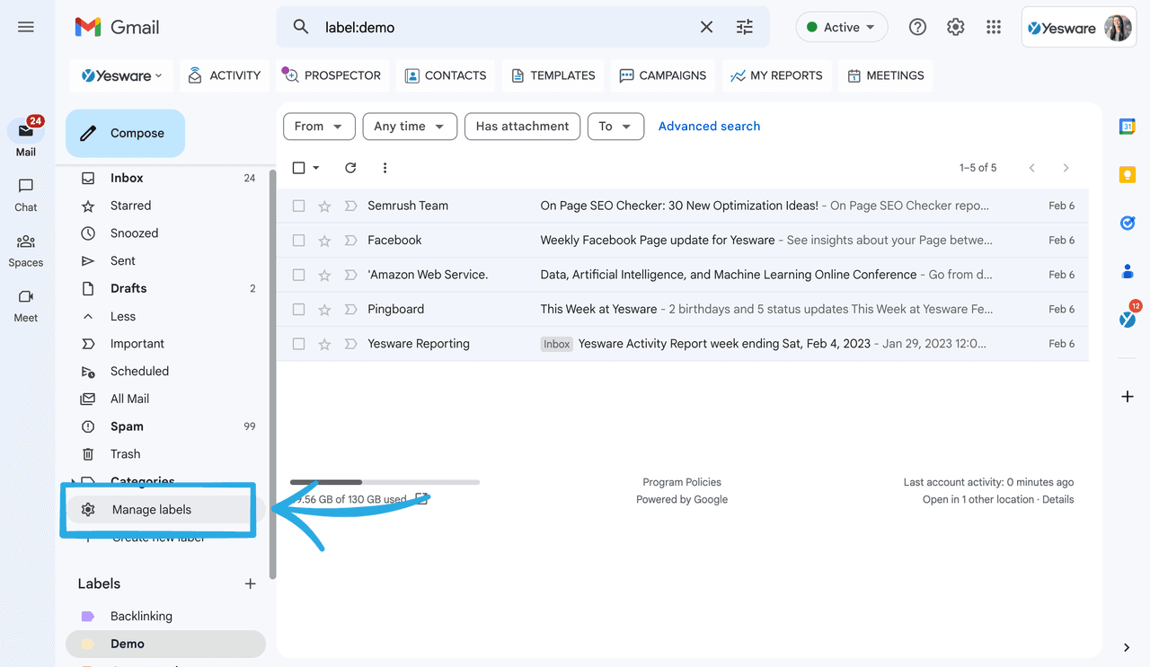Click the Advanced search link
This screenshot has height=667, width=1150.
point(709,126)
